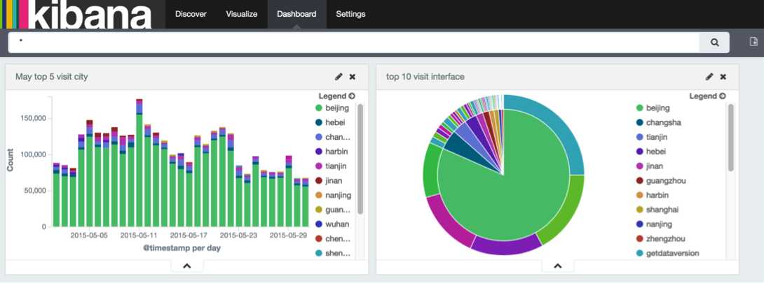764x283 pixels.
Task: Click the query search input field
Action: 354,43
